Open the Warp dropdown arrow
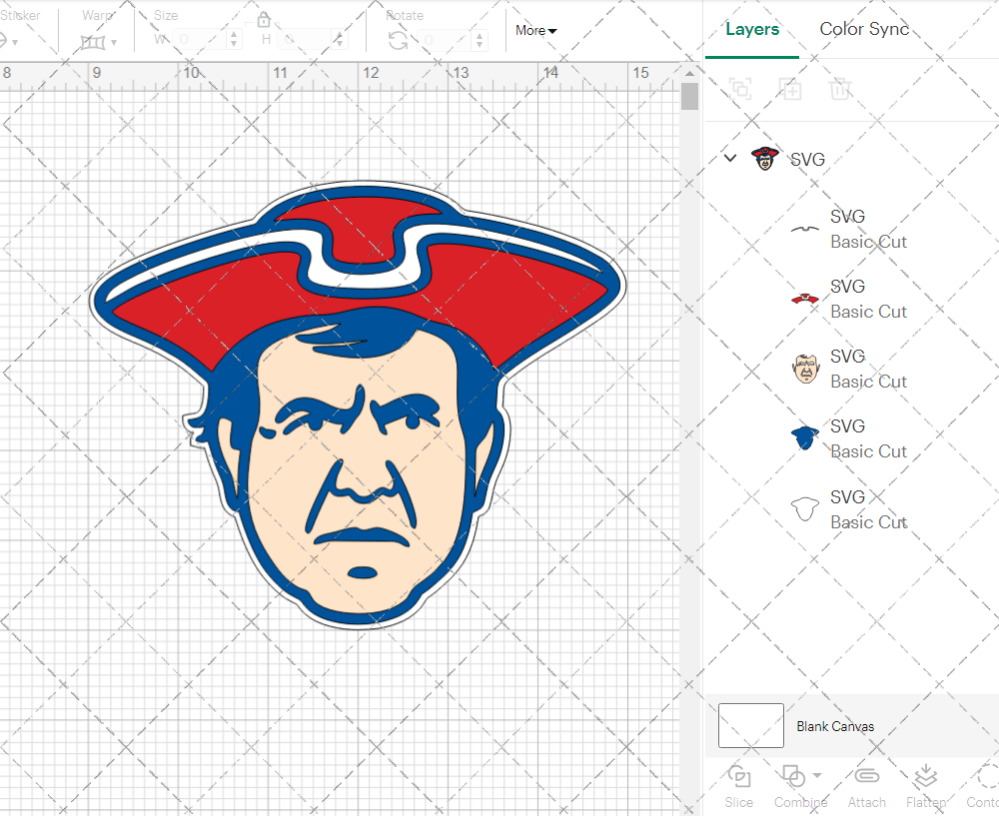Viewport: 999px width, 816px height. click(x=114, y=43)
